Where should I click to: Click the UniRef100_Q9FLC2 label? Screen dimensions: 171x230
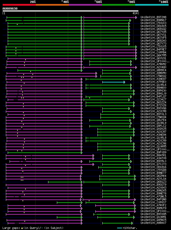click(153, 126)
